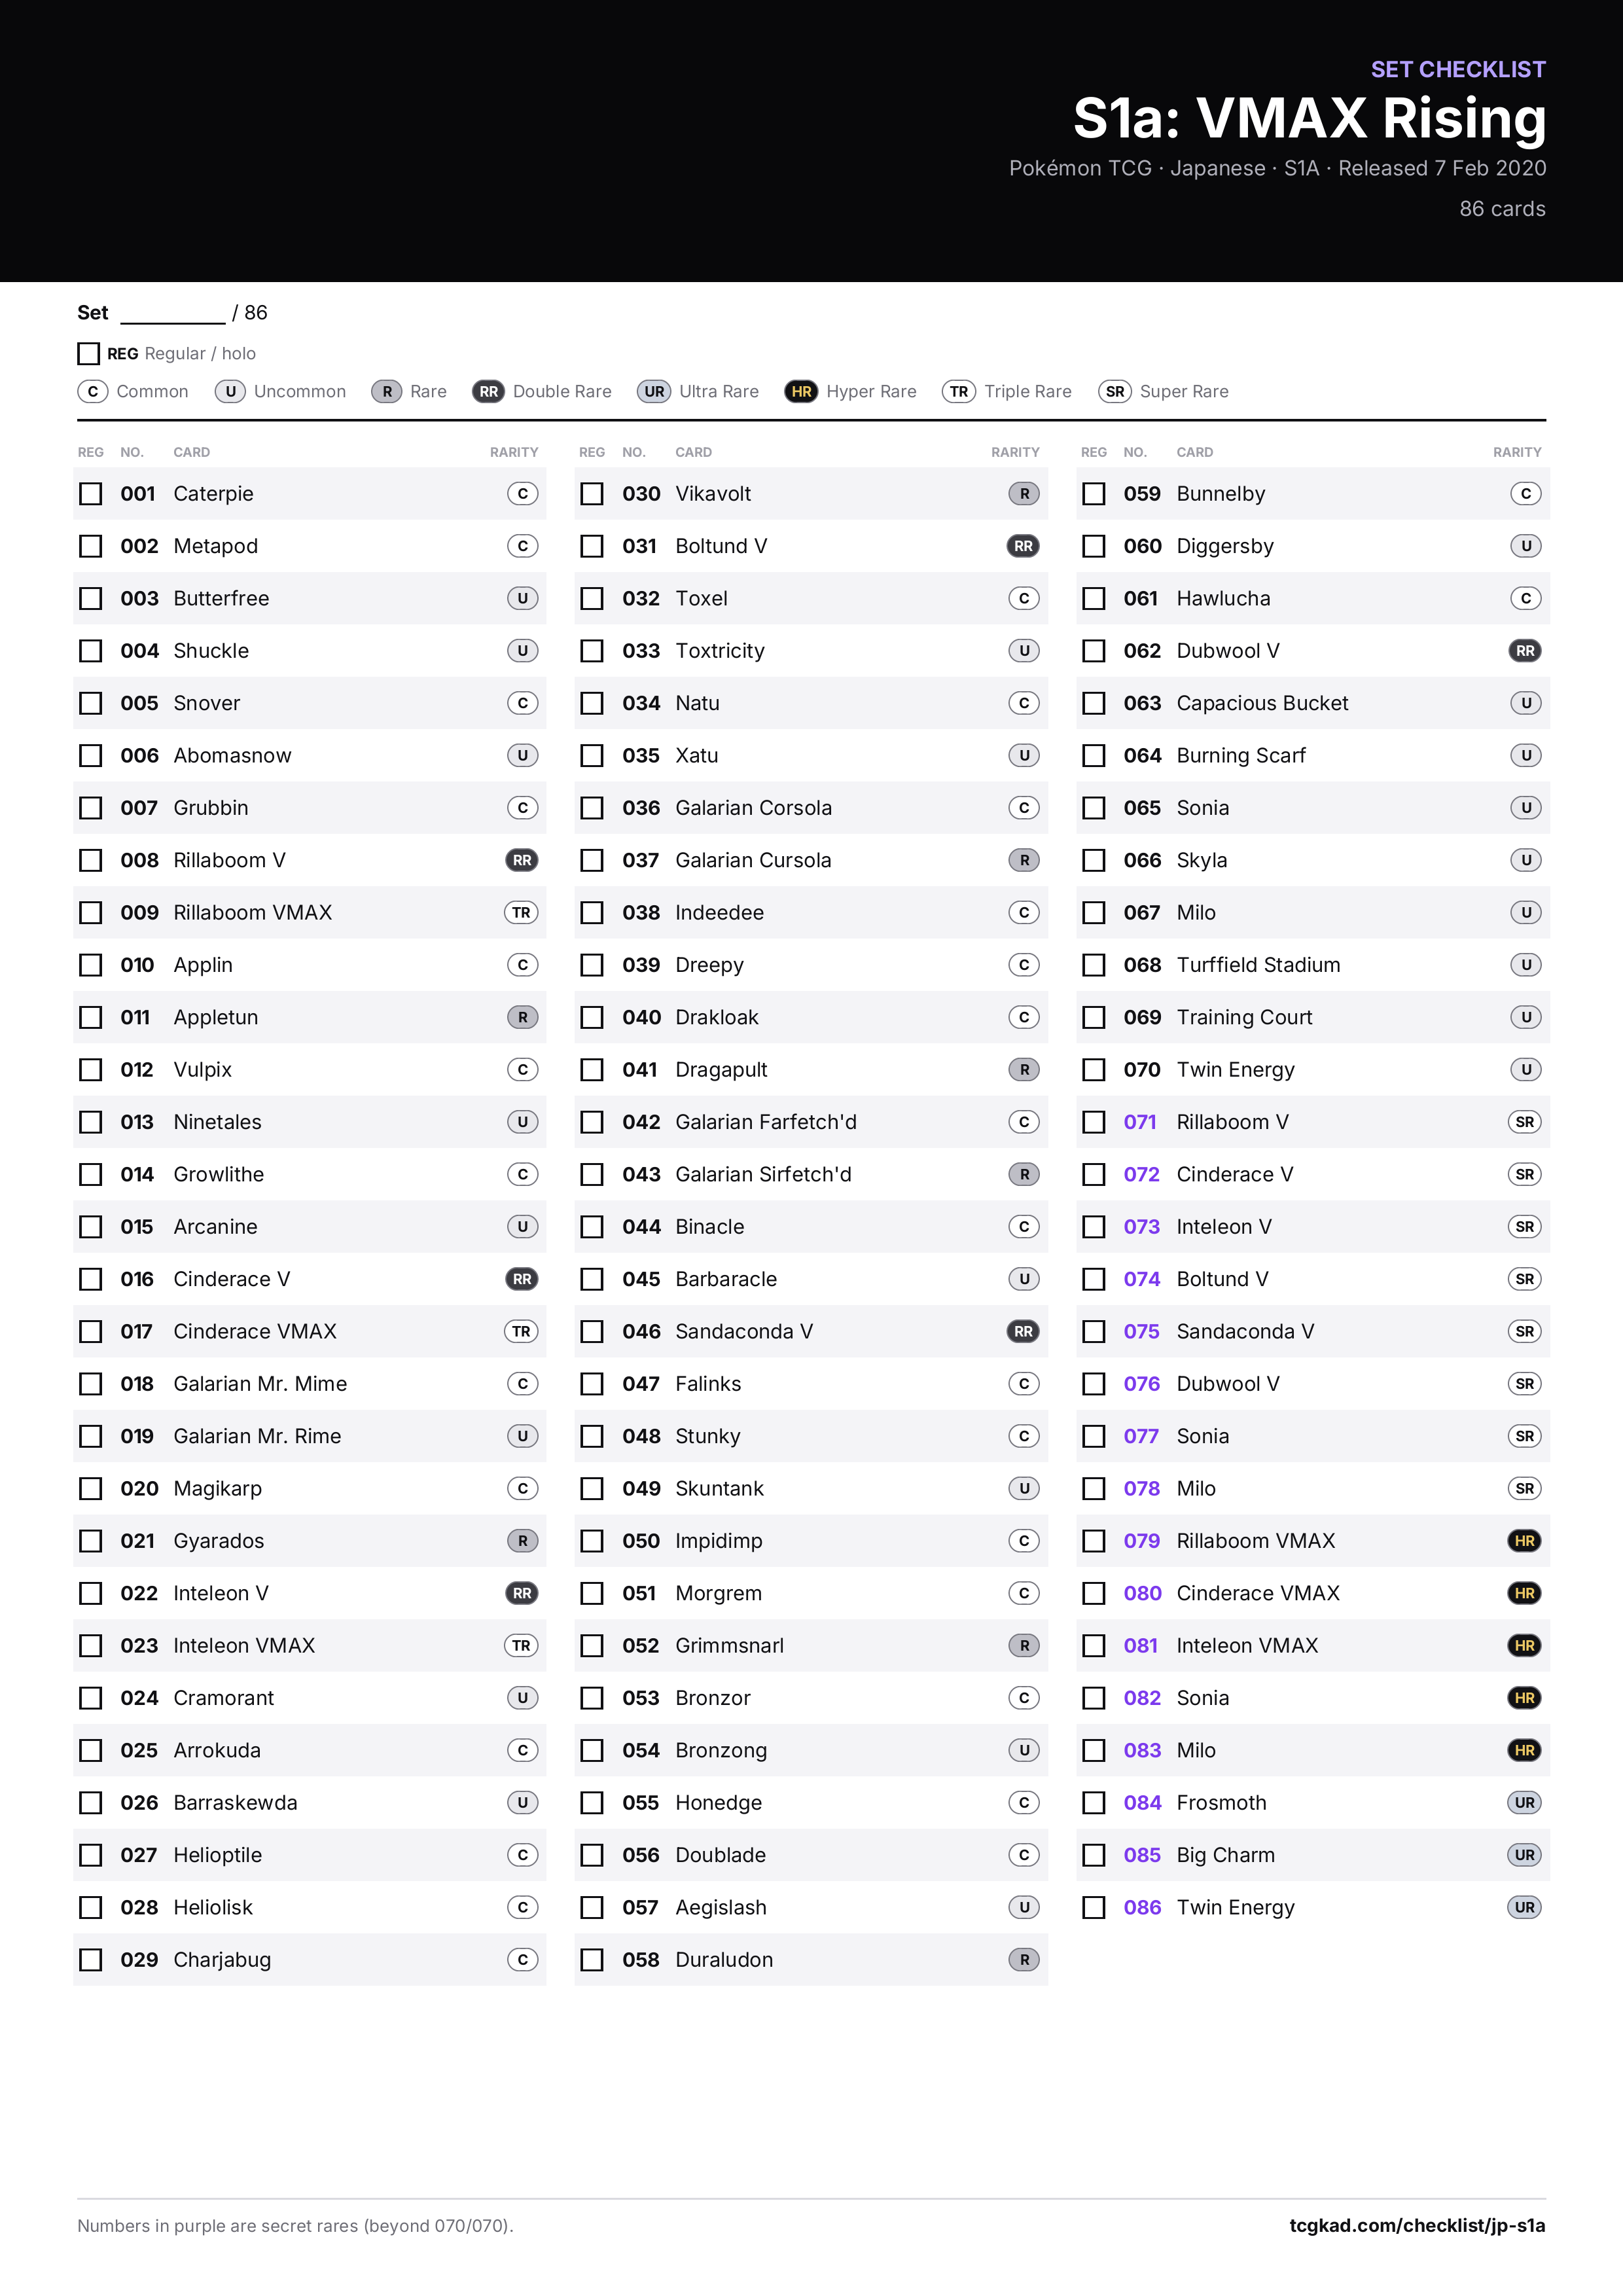Click the R badge beside Duraludon

[1024, 1959]
